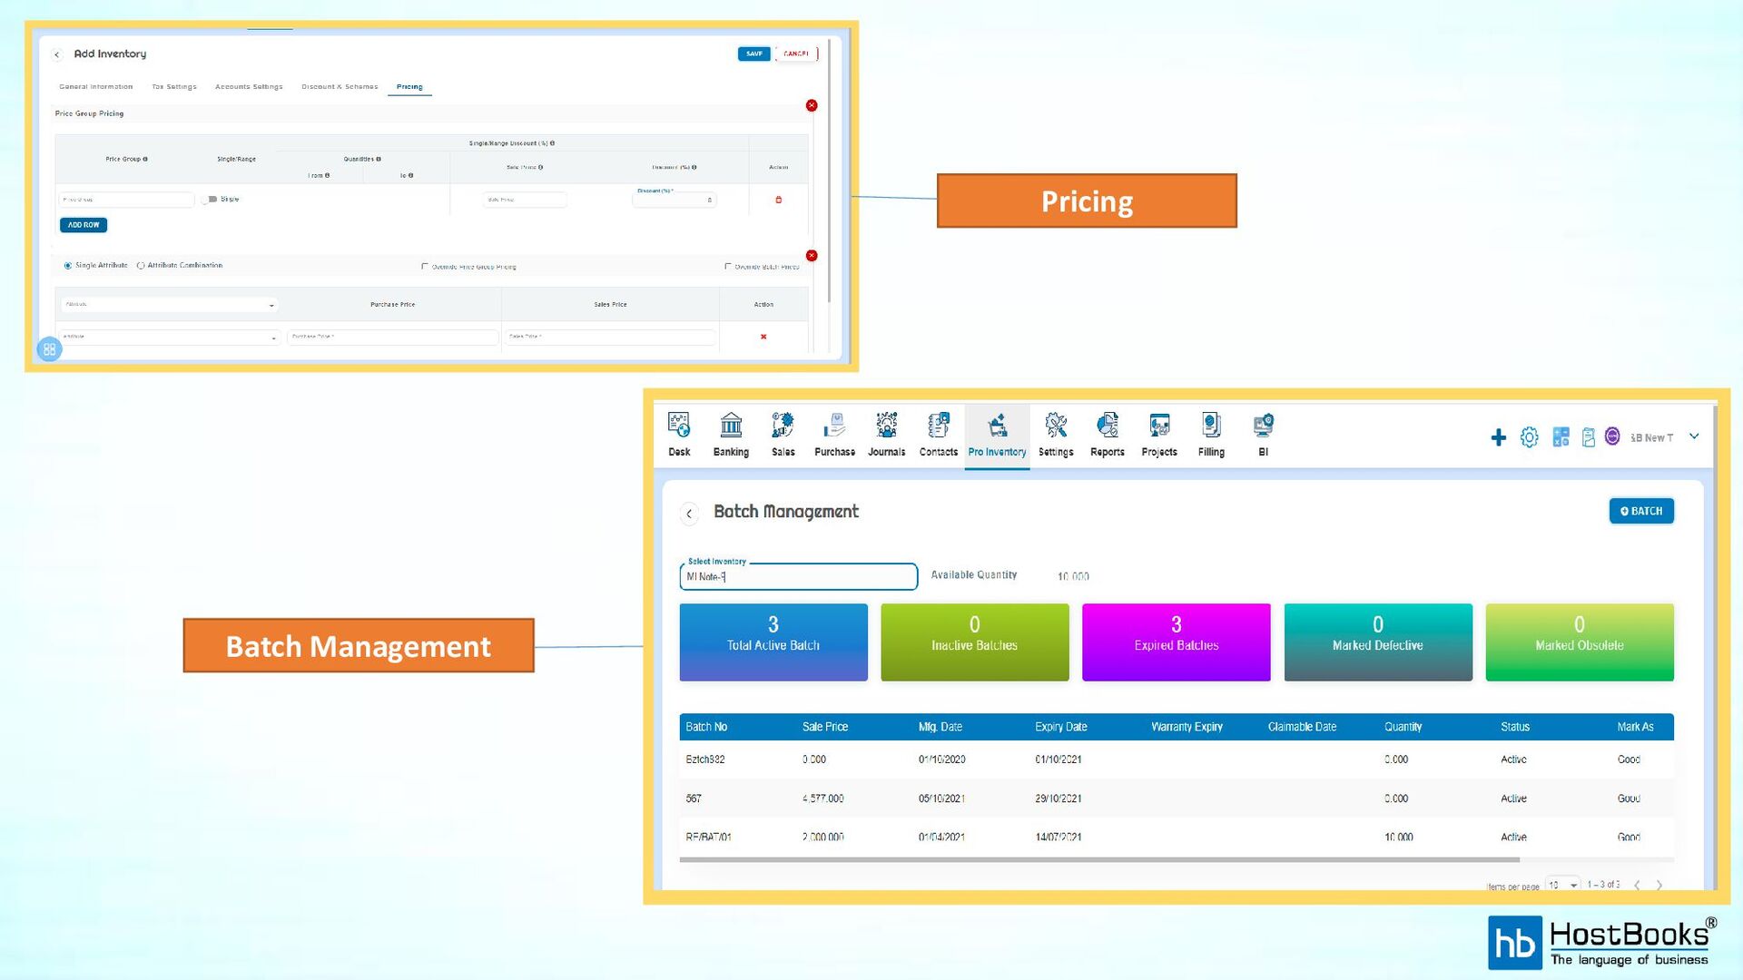Check Override Price Group Pricing checkbox
The image size is (1743, 980).
coord(424,267)
